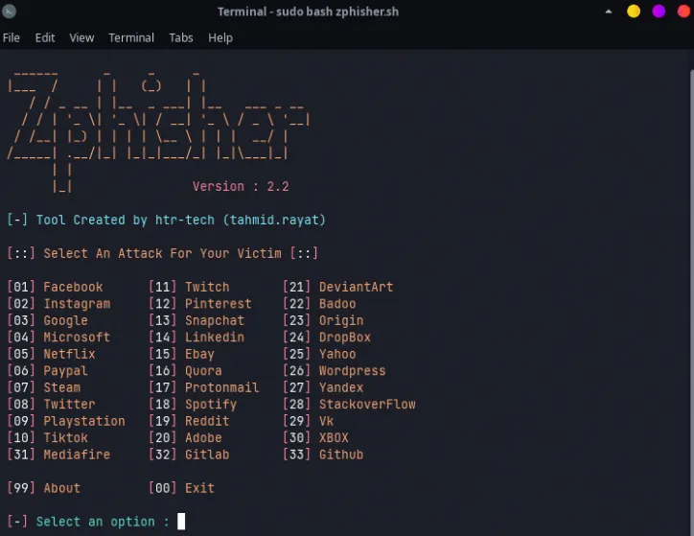Click the 'Select an option :' prompt text
The height and width of the screenshot is (536, 694).
tap(103, 522)
